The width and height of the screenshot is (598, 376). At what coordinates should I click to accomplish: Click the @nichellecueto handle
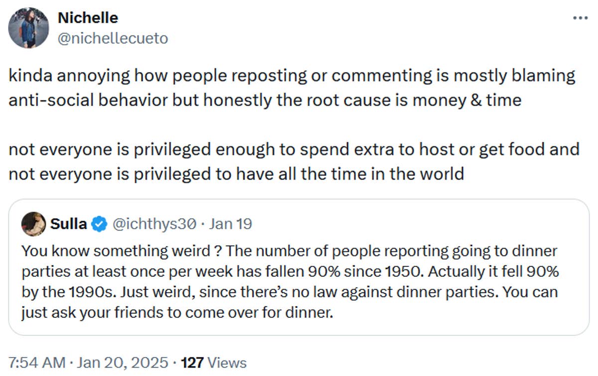[113, 37]
